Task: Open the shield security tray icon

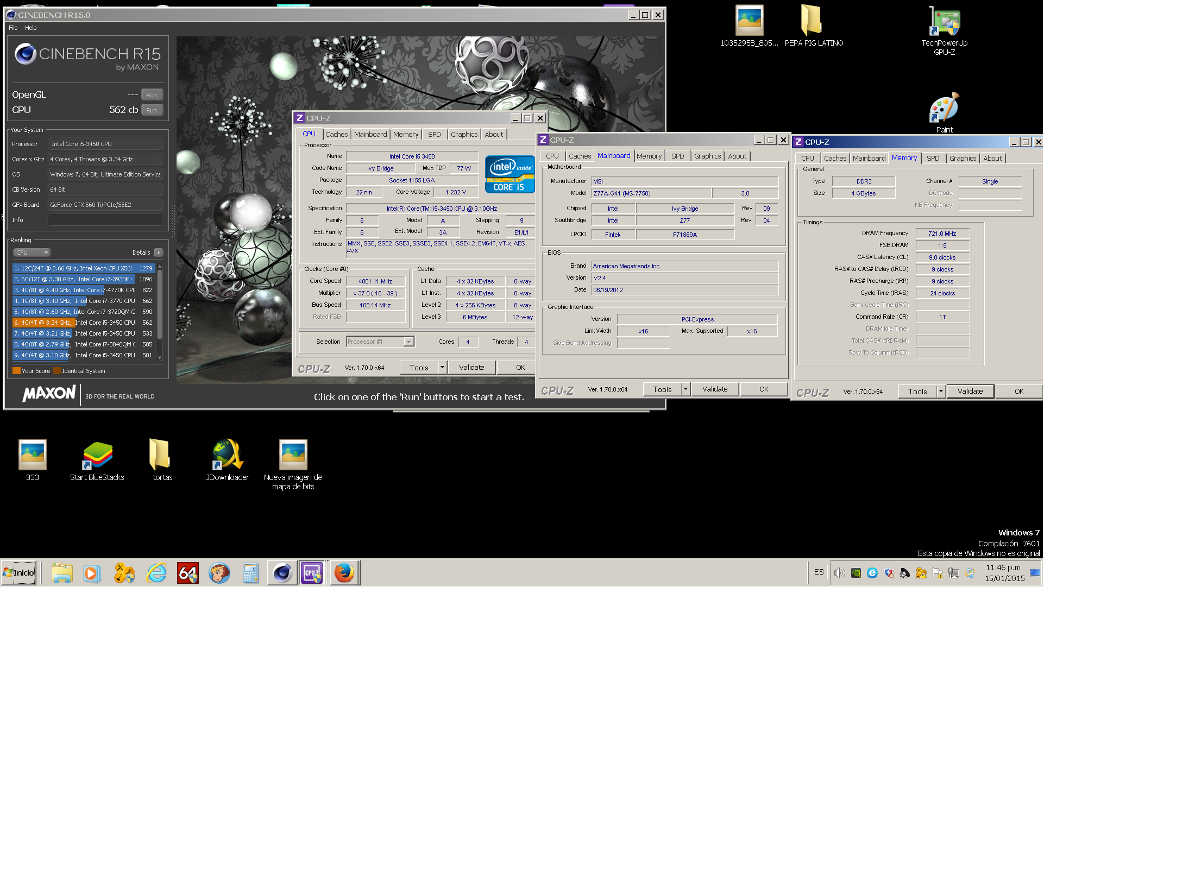Action: [889, 573]
